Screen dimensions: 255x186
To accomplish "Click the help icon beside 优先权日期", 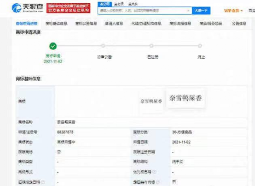I will coord(155,172).
